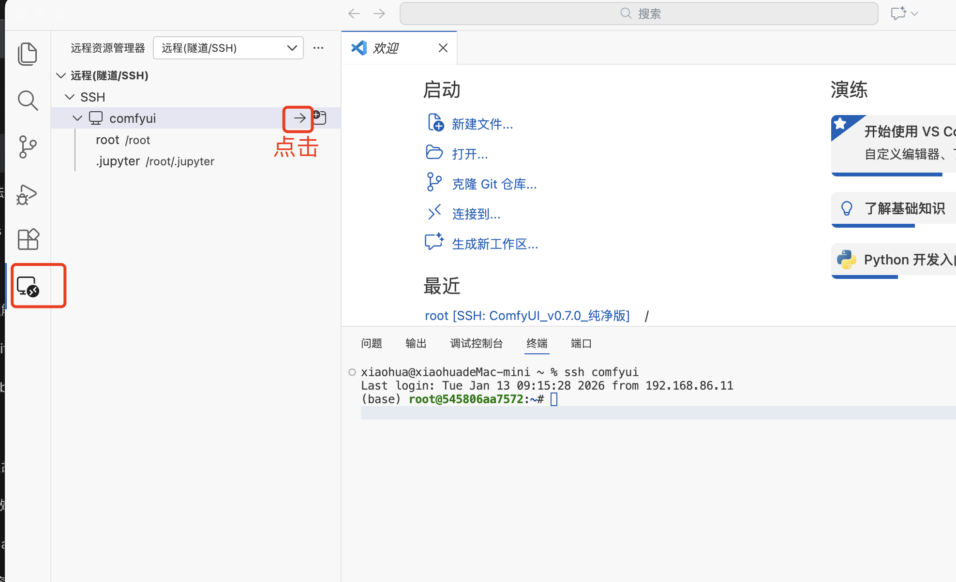956x582 pixels.
Task: Switch to the 端口 panel tab
Action: pyautogui.click(x=581, y=343)
